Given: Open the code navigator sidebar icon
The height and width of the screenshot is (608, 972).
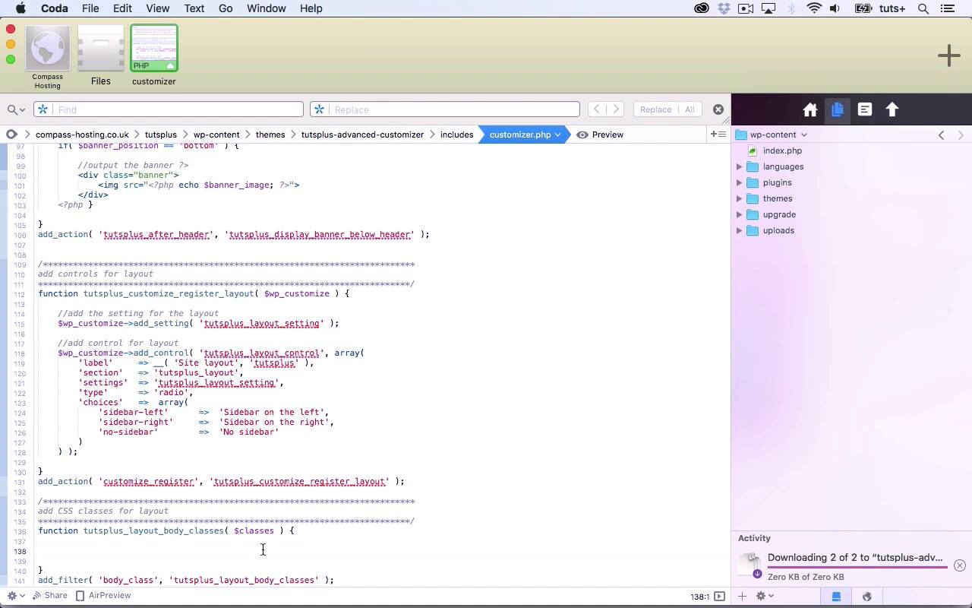Looking at the screenshot, I should click(x=865, y=110).
